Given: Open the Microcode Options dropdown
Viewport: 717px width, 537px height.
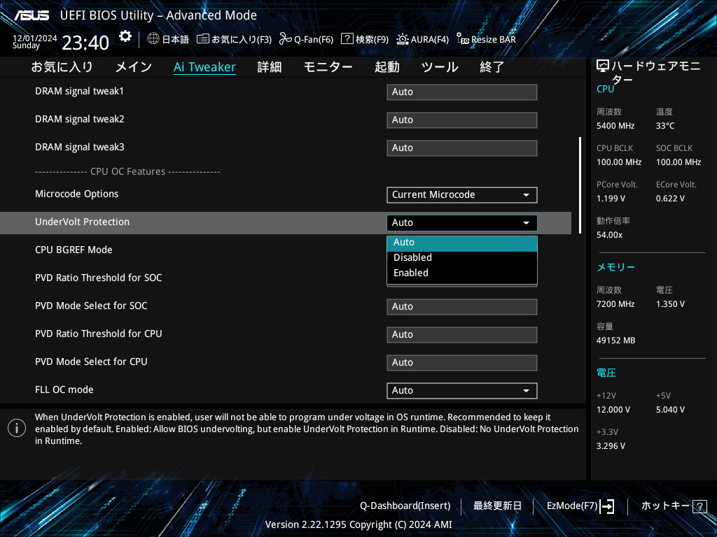Looking at the screenshot, I should [x=462, y=195].
